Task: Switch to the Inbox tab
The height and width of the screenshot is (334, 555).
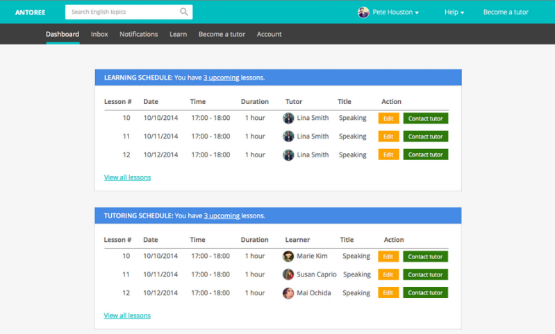Action: 99,34
